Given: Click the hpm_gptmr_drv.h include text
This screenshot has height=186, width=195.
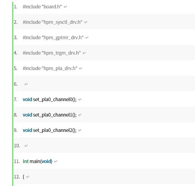Looking at the screenshot, I should [x=53, y=38].
